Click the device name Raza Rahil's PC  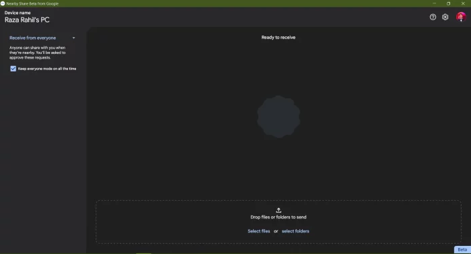27,20
